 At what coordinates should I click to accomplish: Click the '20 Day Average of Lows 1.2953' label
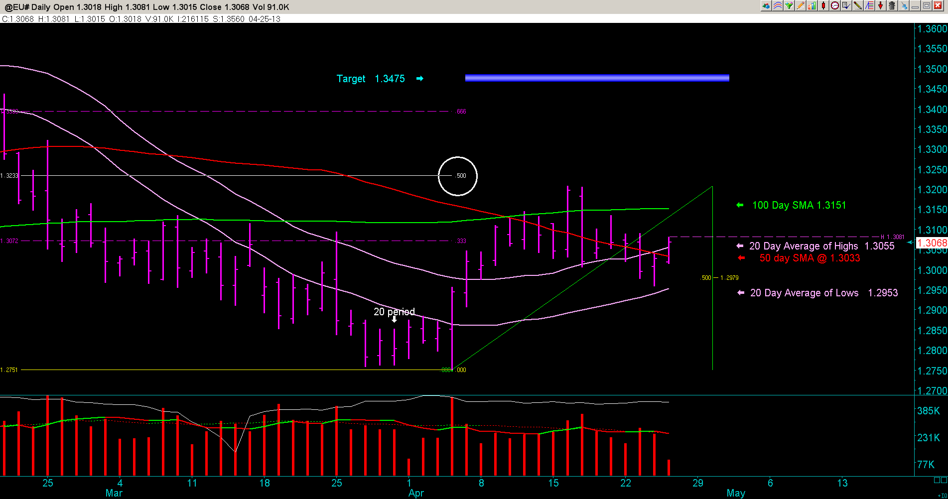(824, 293)
